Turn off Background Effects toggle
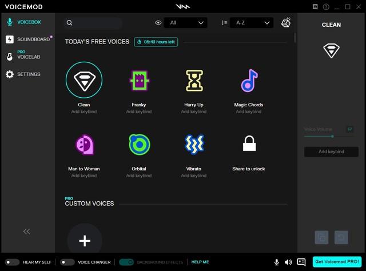366x271 pixels. (x=126, y=262)
